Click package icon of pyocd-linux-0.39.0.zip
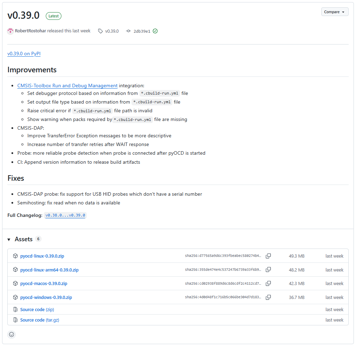This screenshot has width=357, height=349. (x=15, y=256)
